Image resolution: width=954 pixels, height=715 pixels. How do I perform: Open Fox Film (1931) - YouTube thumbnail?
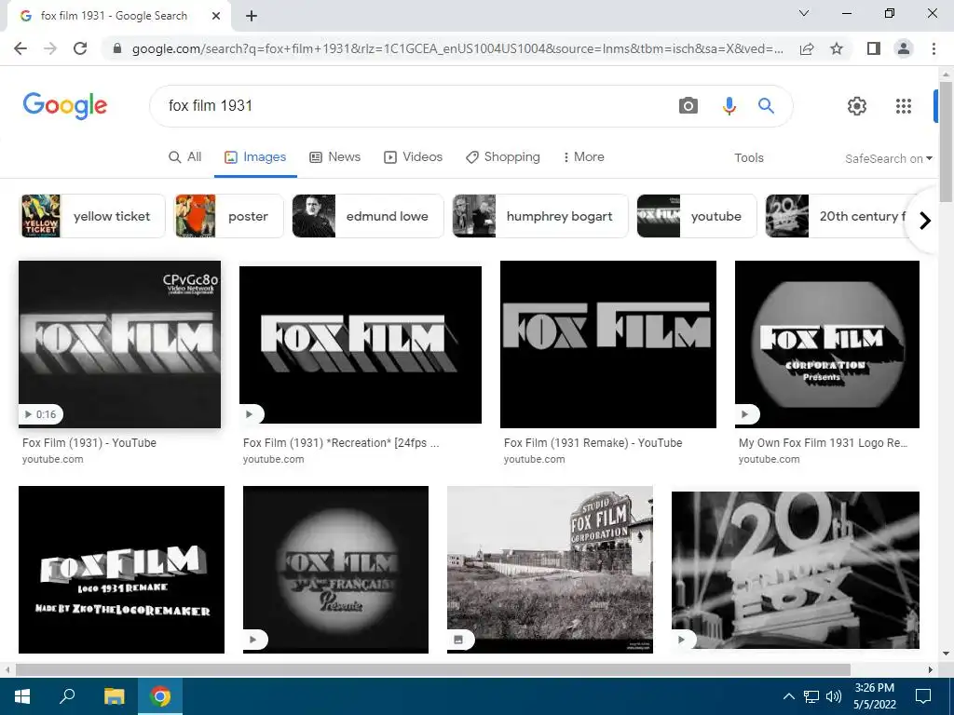coord(120,344)
